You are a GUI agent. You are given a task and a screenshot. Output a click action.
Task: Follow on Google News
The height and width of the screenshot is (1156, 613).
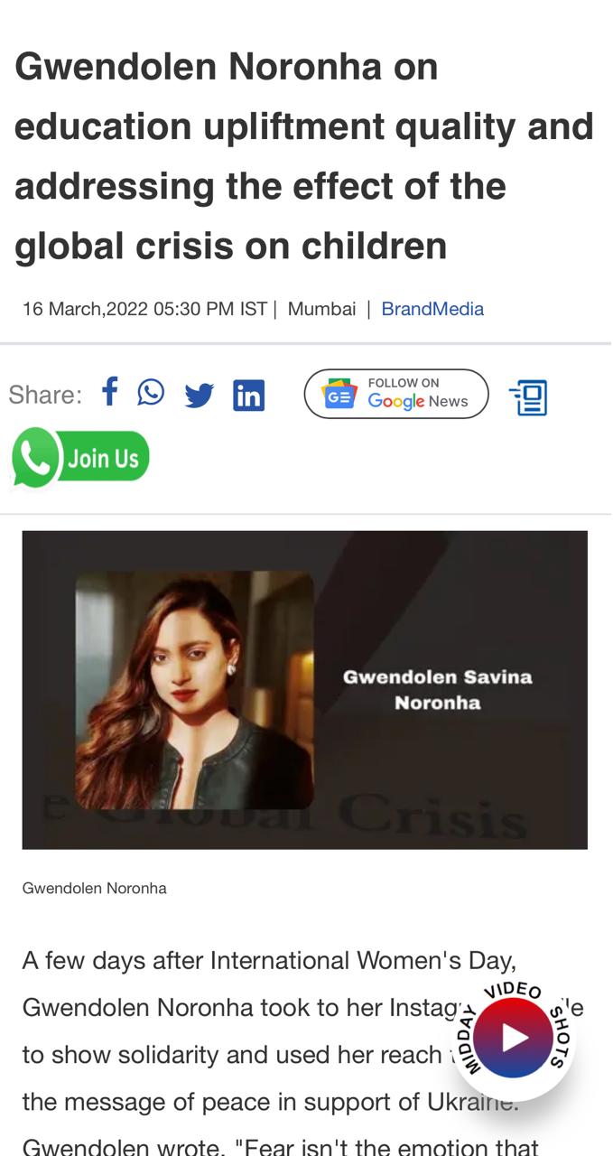coord(396,394)
